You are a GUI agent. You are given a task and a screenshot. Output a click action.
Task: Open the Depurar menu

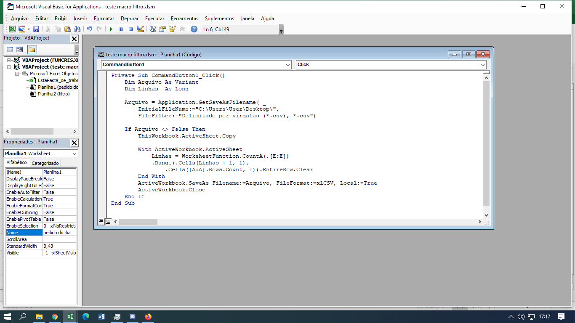pyautogui.click(x=130, y=19)
